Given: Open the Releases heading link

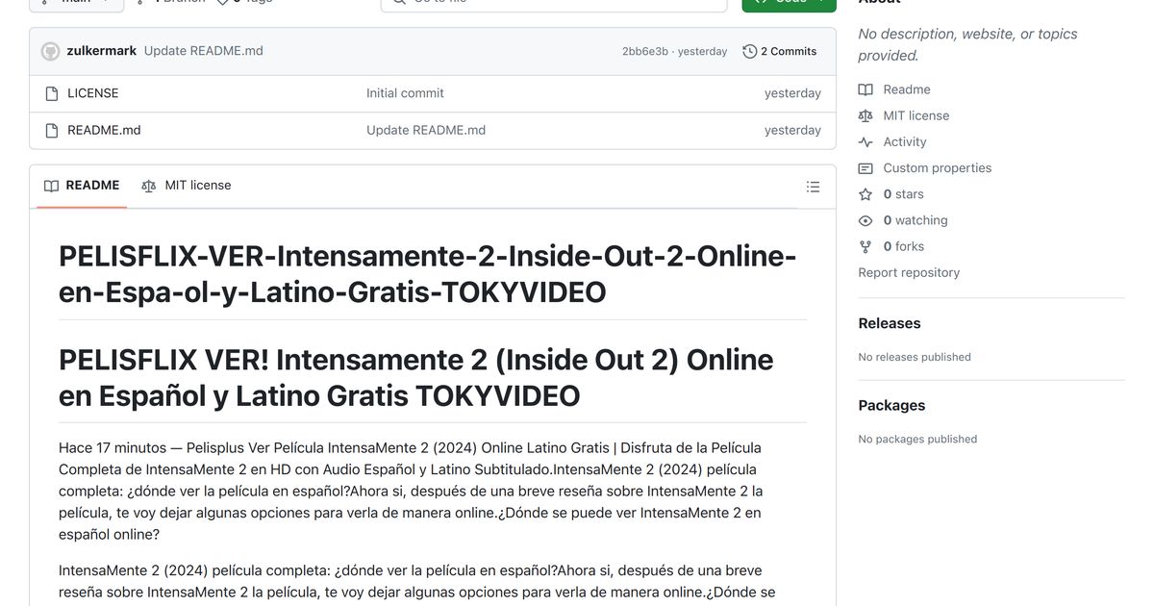Looking at the screenshot, I should (890, 323).
